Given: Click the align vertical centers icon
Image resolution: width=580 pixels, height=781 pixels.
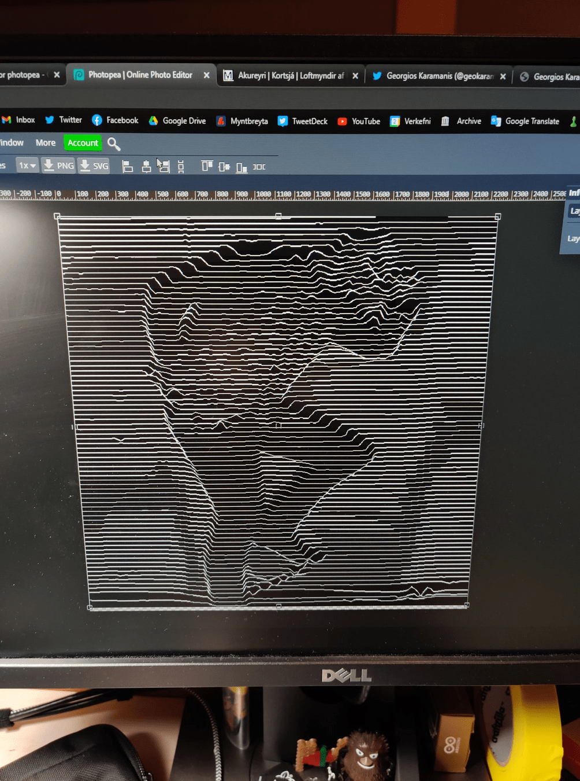Looking at the screenshot, I should coord(224,167).
